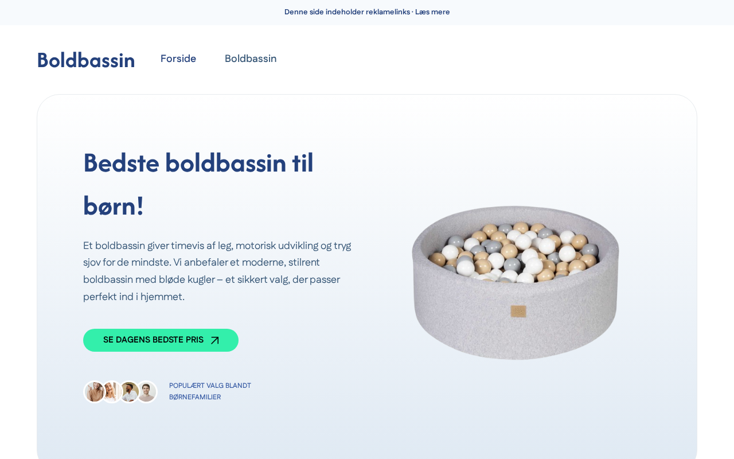Click the paragraph about motorisk udvikling
This screenshot has height=459, width=734.
tap(217, 271)
